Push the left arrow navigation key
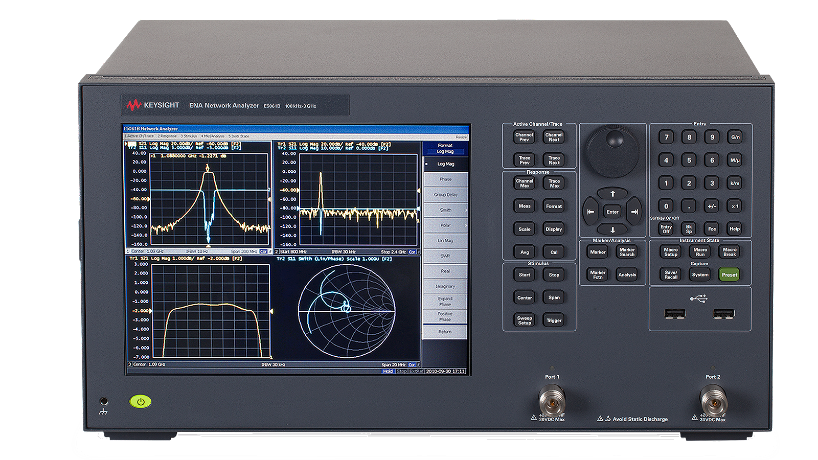This screenshot has width=818, height=460. [x=591, y=212]
